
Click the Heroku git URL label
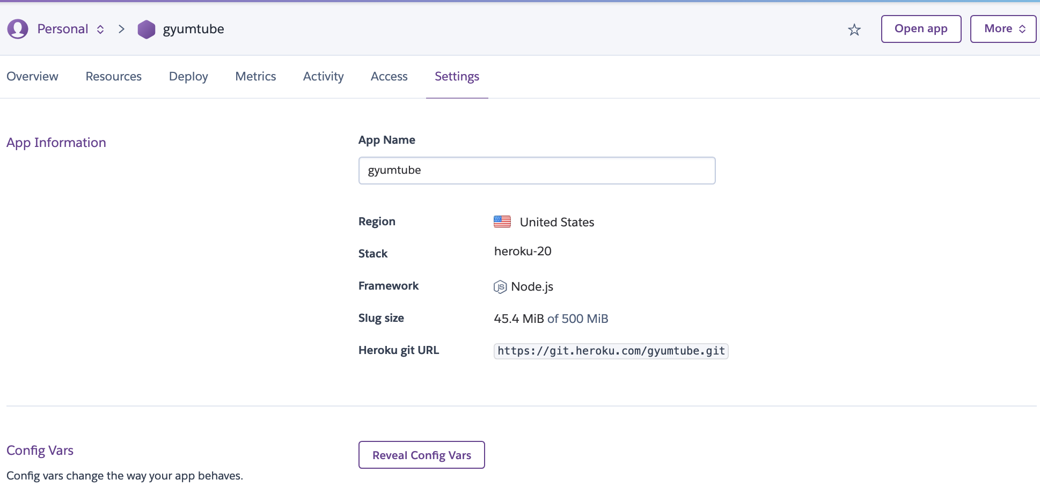(x=399, y=350)
